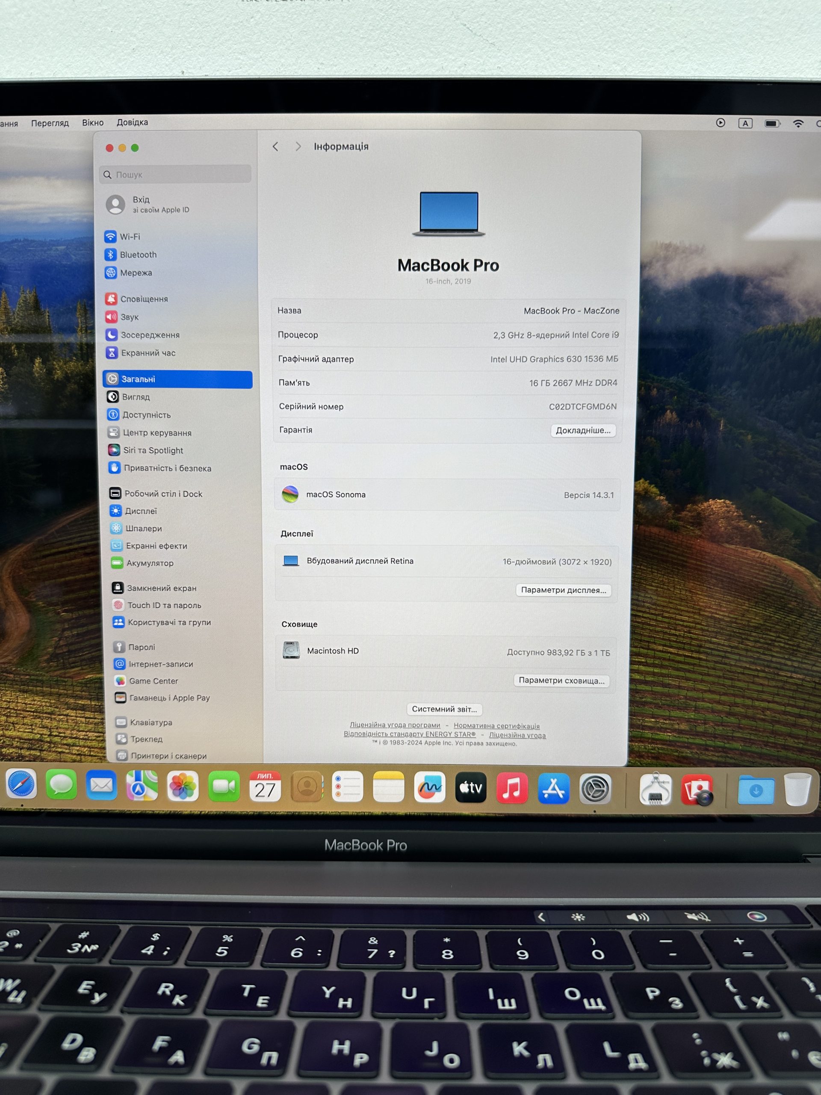Open Photo Booth from the Dock
Image resolution: width=821 pixels, height=1095 pixels.
[697, 790]
